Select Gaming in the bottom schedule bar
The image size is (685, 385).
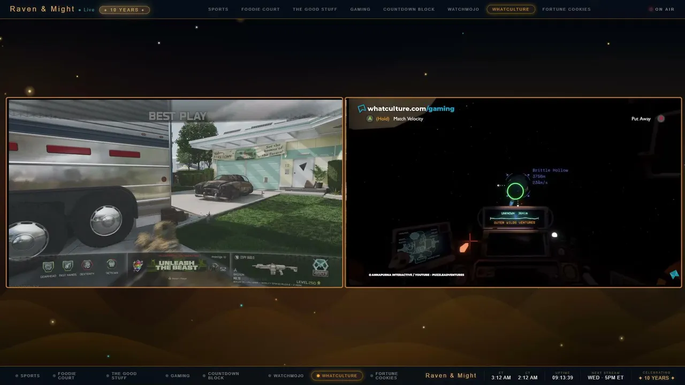click(178, 376)
